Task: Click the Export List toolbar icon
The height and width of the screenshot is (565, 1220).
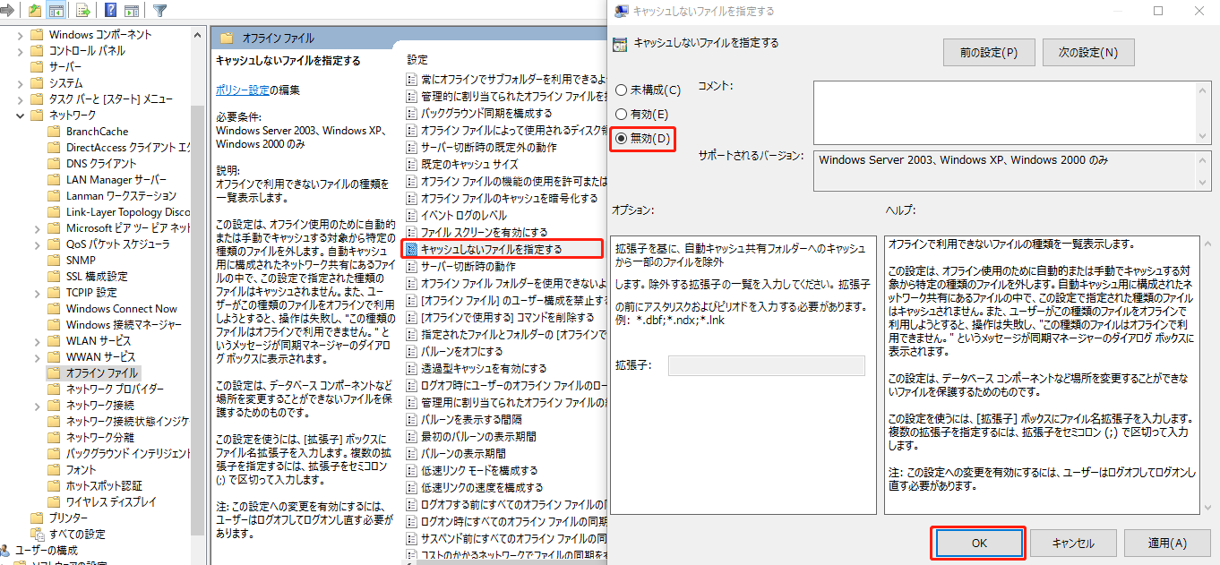Action: [82, 11]
